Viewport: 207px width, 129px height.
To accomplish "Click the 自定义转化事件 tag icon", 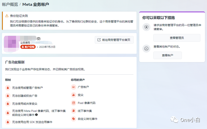I will [74, 119].
